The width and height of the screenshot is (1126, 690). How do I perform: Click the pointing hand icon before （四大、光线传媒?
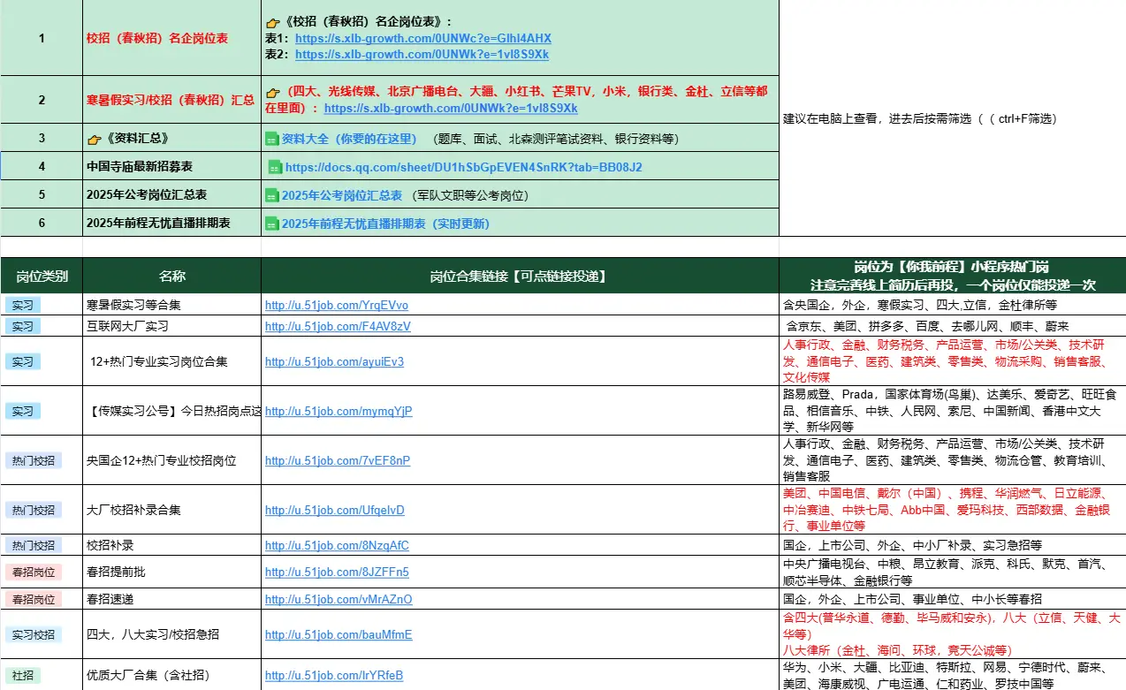[272, 92]
